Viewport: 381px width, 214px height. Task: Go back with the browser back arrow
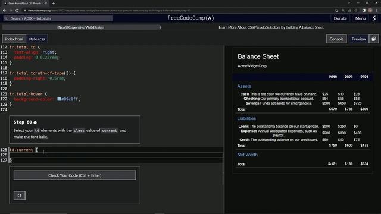4,11
